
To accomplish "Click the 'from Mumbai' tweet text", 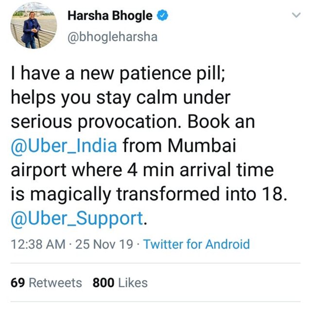I will pyautogui.click(x=179, y=145).
